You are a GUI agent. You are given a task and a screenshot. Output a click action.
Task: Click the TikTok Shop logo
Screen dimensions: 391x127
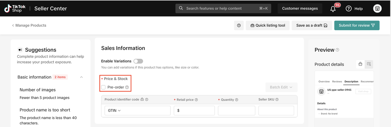[x=15, y=9]
